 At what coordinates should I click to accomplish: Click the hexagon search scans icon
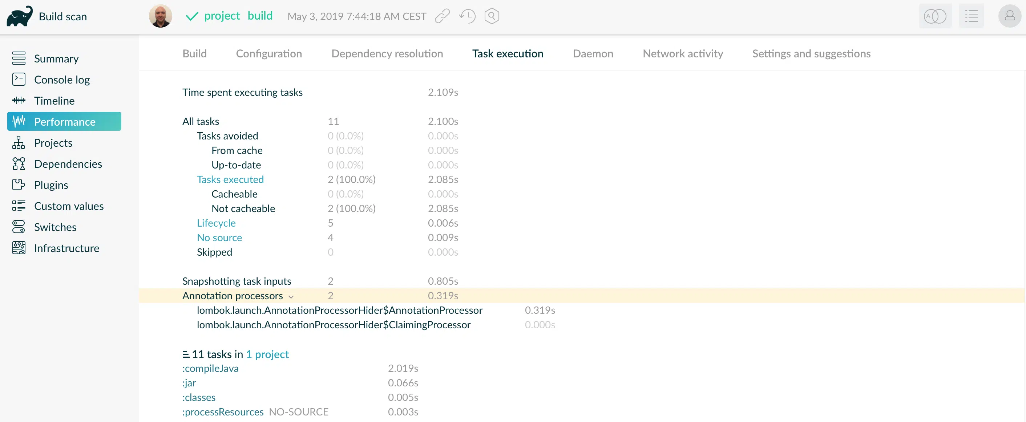coord(492,16)
